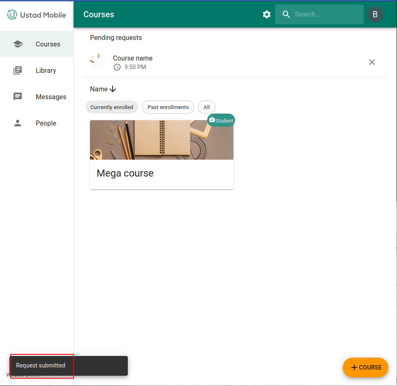Click the search magnifier icon
Viewport: 397px width, 386px height.
point(286,14)
